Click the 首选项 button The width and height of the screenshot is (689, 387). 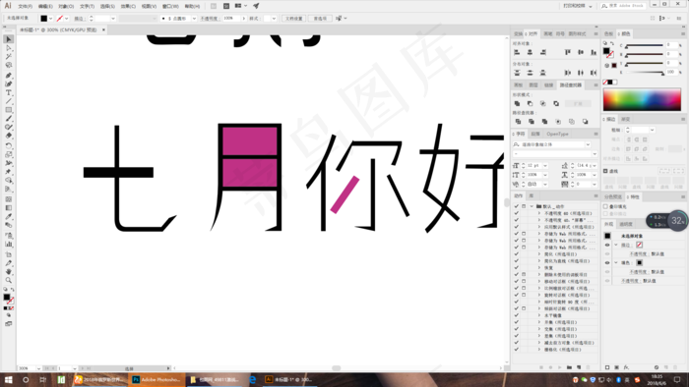pos(320,19)
